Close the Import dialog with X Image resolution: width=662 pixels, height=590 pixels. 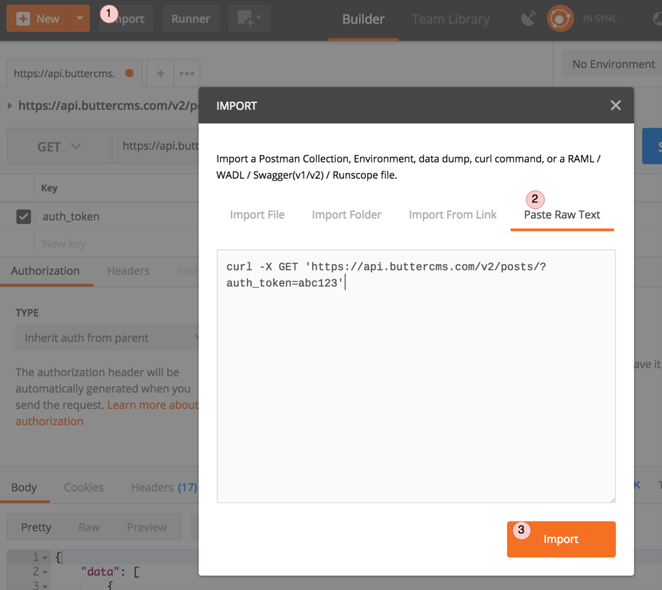[x=616, y=105]
